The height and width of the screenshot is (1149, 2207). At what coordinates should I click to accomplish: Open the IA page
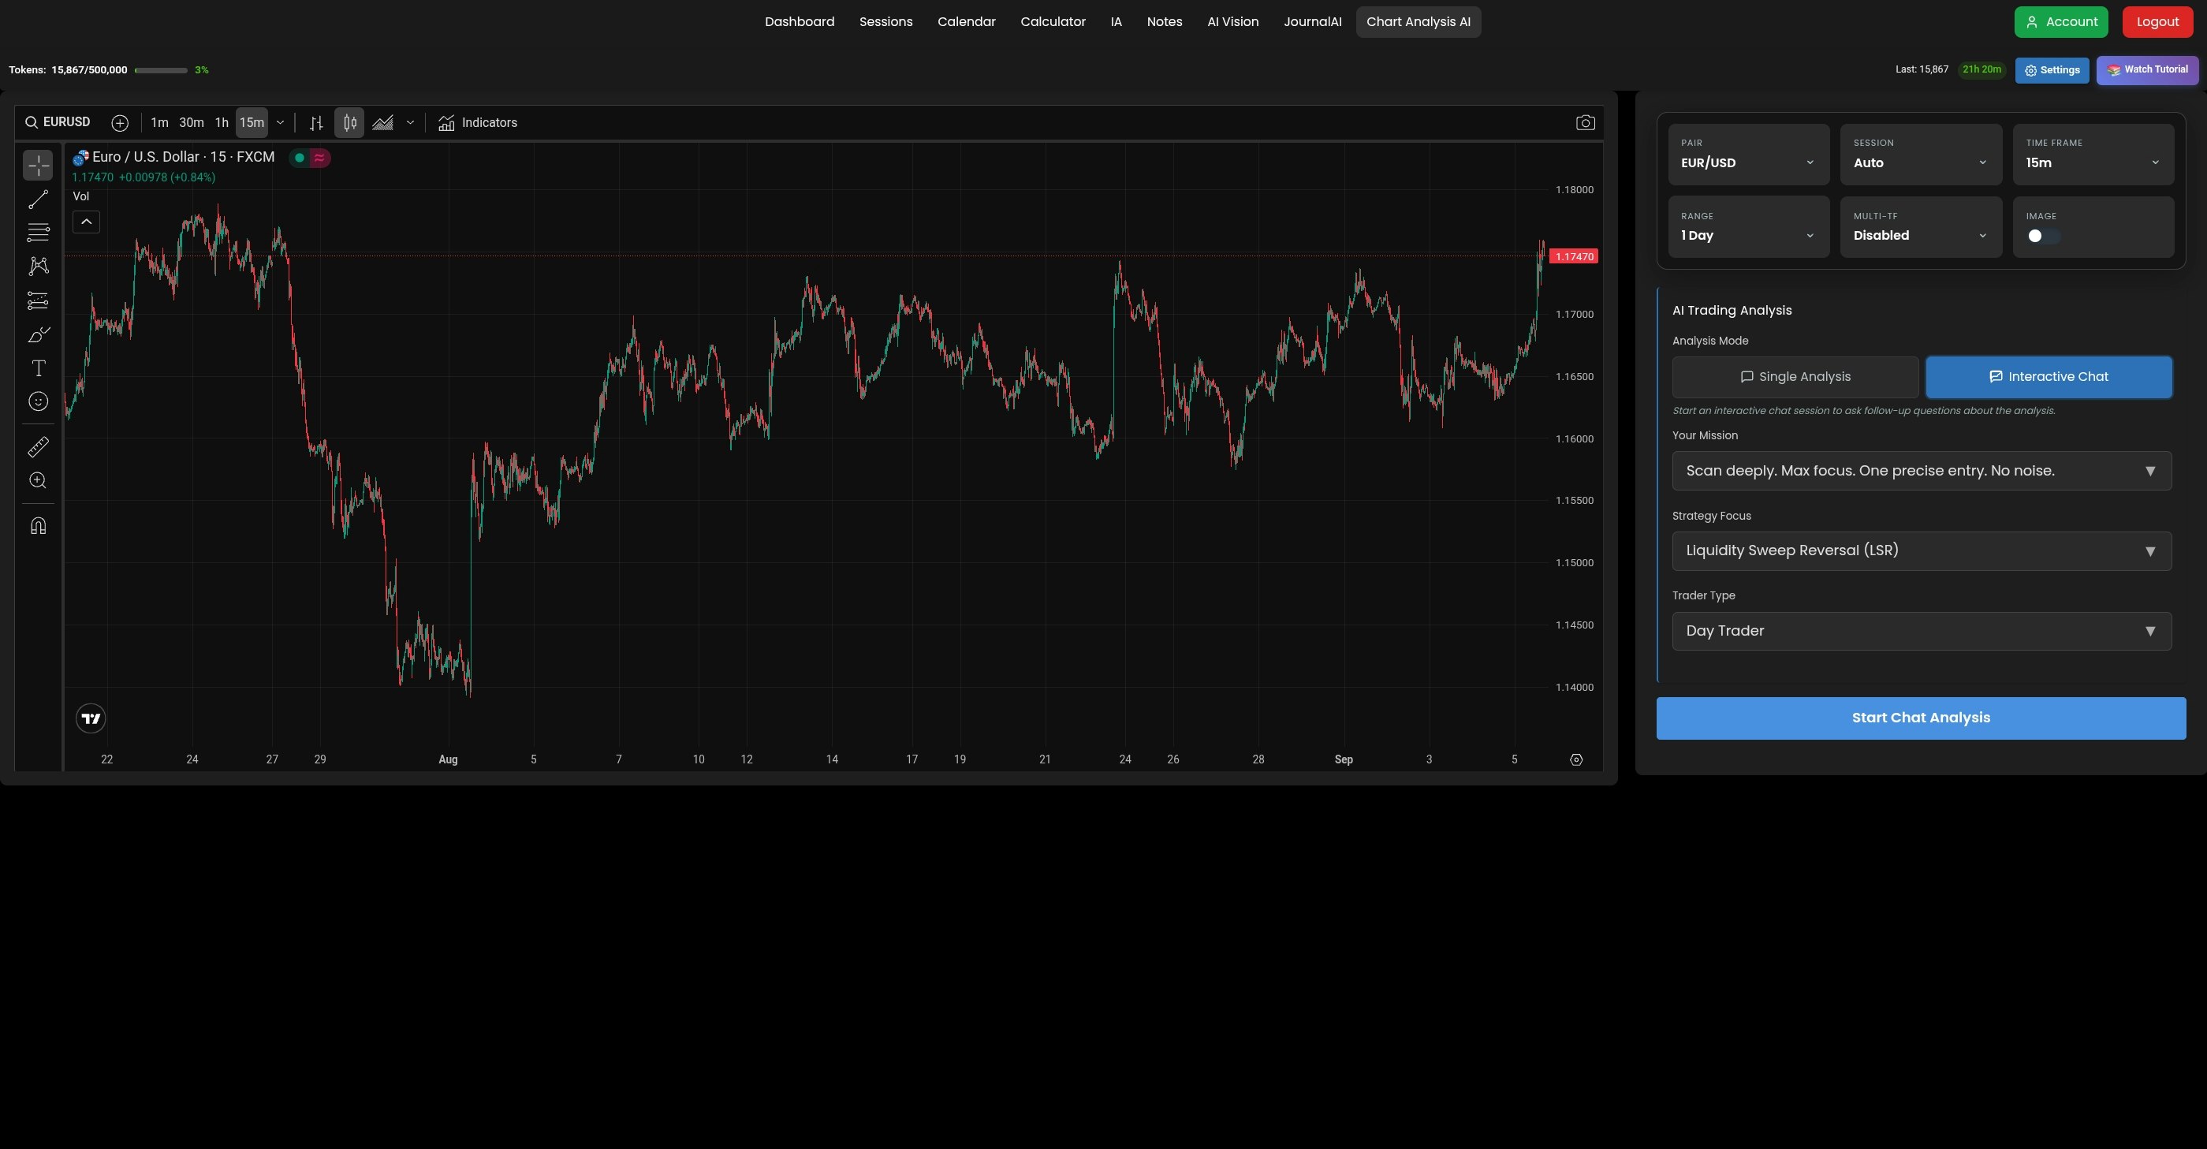tap(1116, 22)
